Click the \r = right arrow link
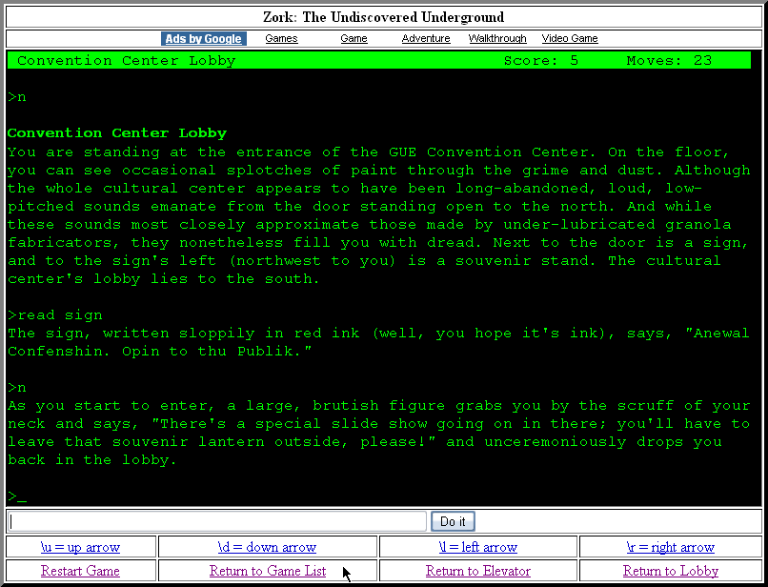Image resolution: width=768 pixels, height=587 pixels. 670,547
